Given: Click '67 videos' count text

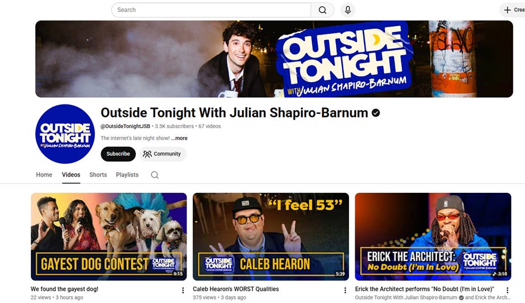Looking at the screenshot, I should [x=209, y=126].
